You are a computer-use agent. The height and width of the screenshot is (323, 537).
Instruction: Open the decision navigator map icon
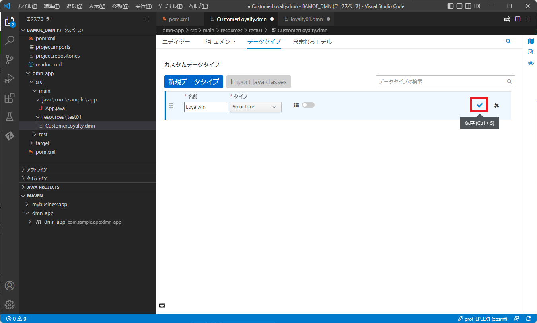pyautogui.click(x=531, y=41)
